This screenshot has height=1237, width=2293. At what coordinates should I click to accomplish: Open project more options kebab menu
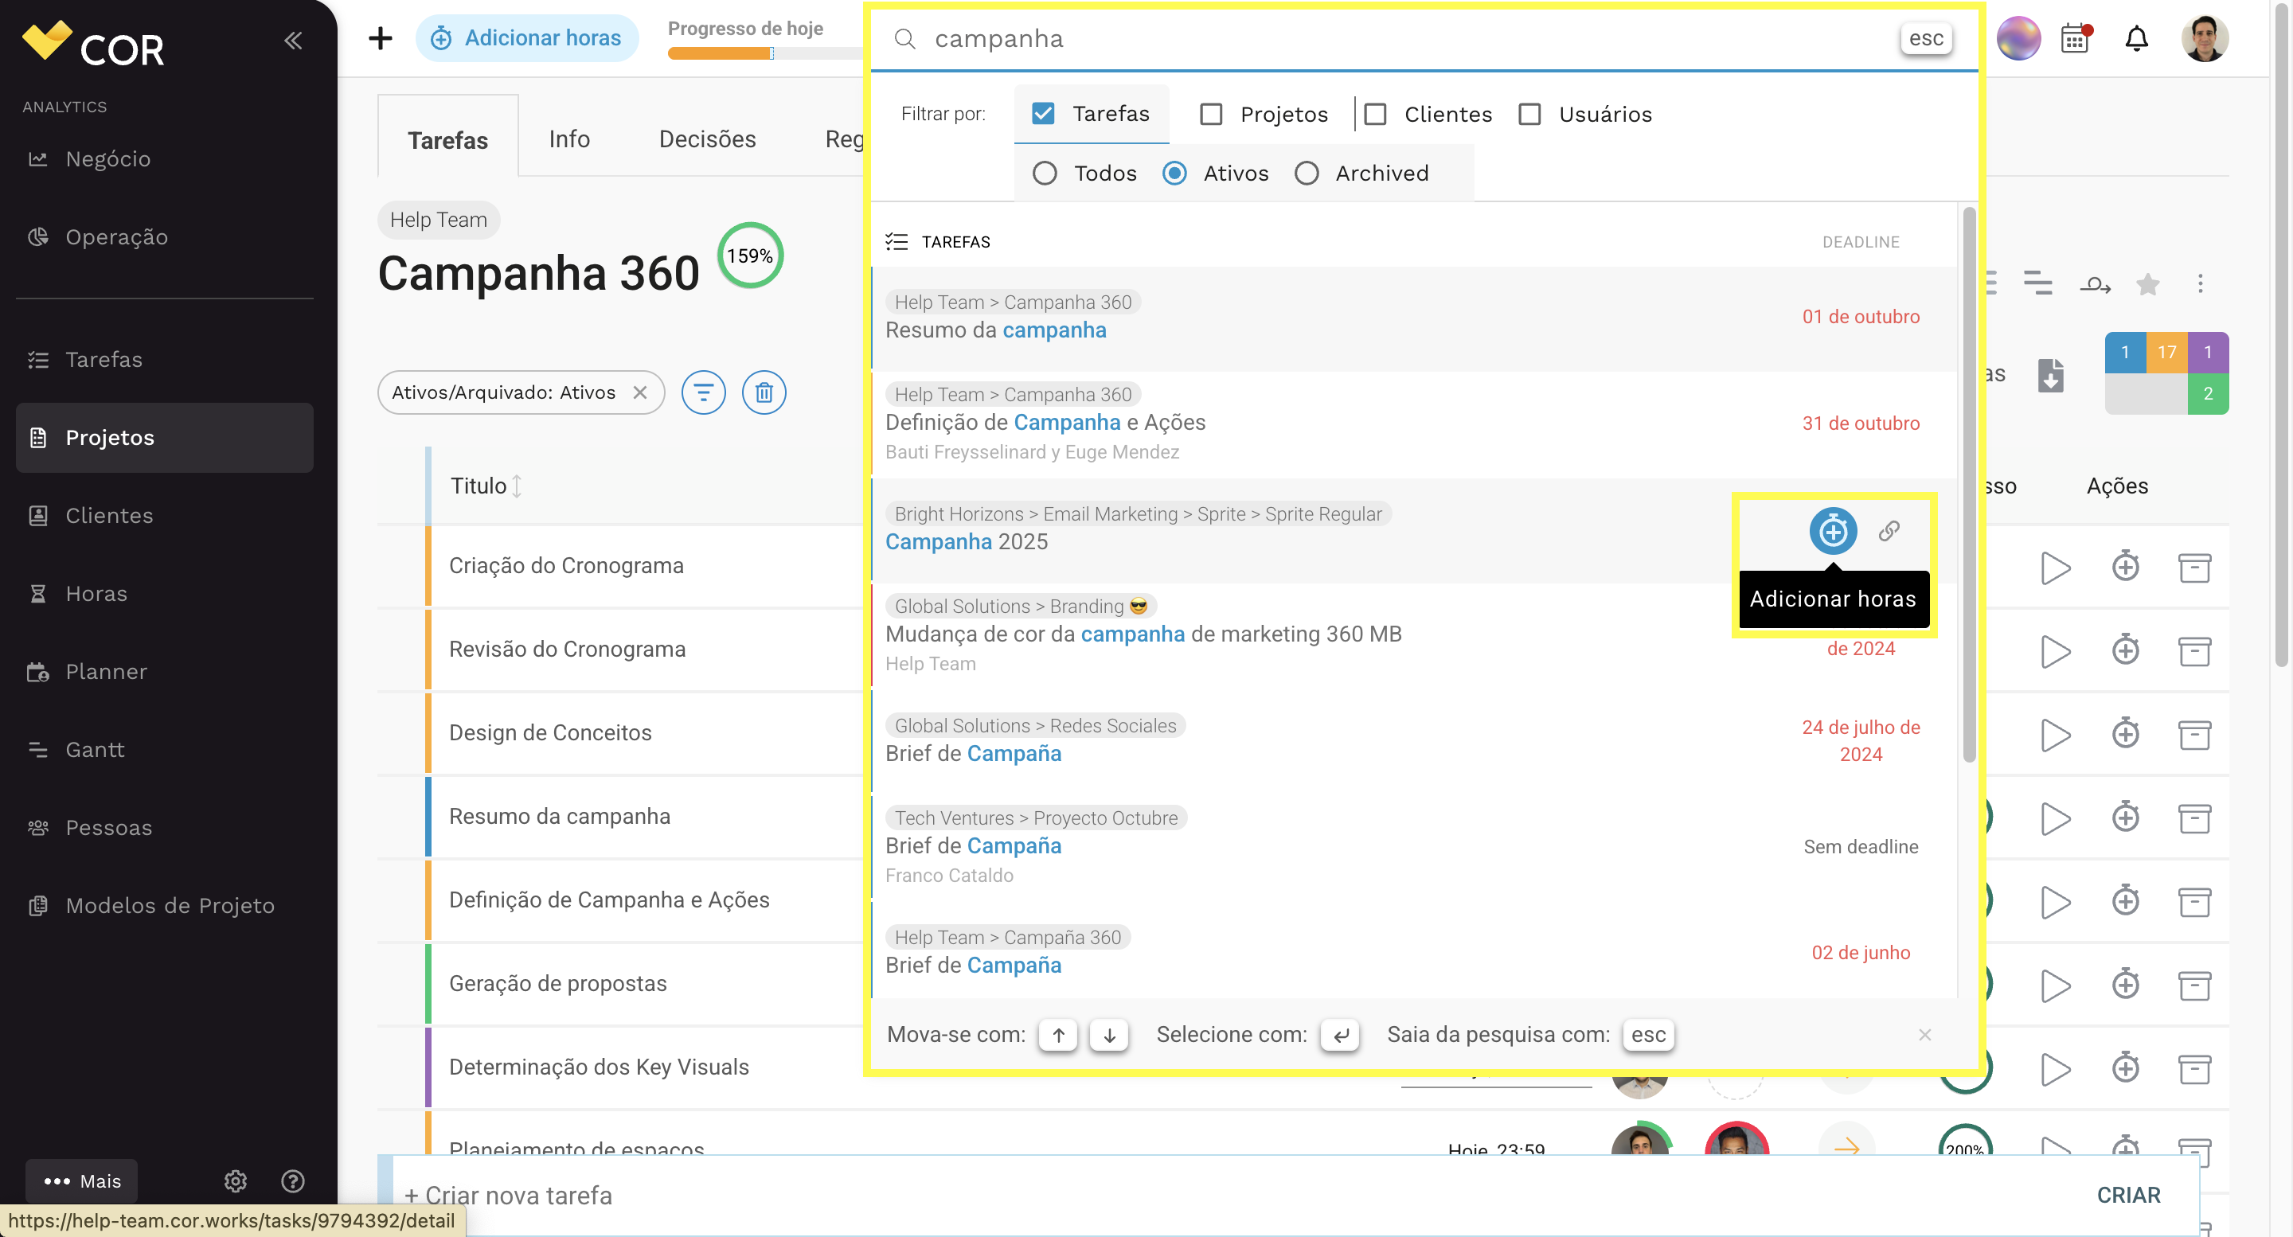tap(2201, 284)
